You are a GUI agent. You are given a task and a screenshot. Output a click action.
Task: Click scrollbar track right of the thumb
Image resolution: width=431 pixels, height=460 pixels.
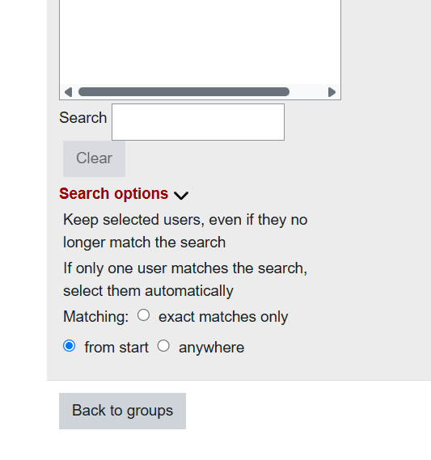click(308, 92)
